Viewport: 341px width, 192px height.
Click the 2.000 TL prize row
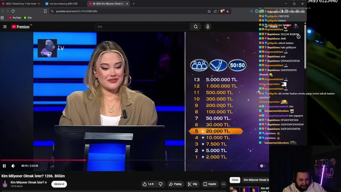point(211,157)
